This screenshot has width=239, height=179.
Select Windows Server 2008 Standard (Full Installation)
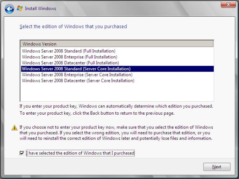pos(117,51)
